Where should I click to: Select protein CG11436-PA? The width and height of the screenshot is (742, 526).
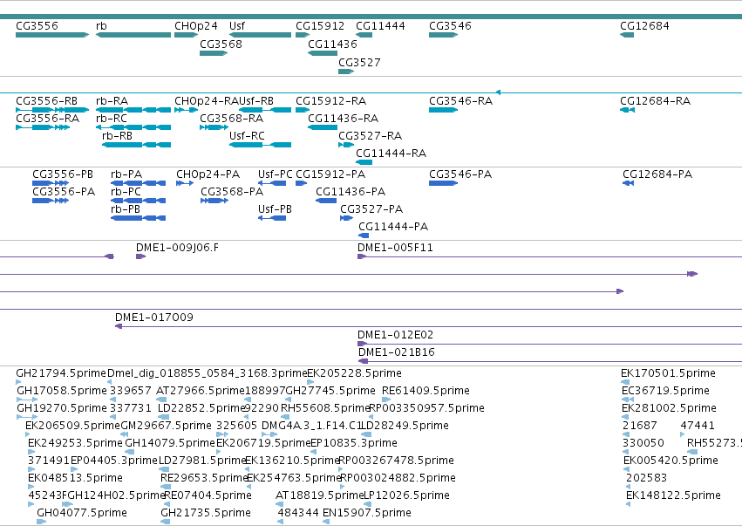326,201
